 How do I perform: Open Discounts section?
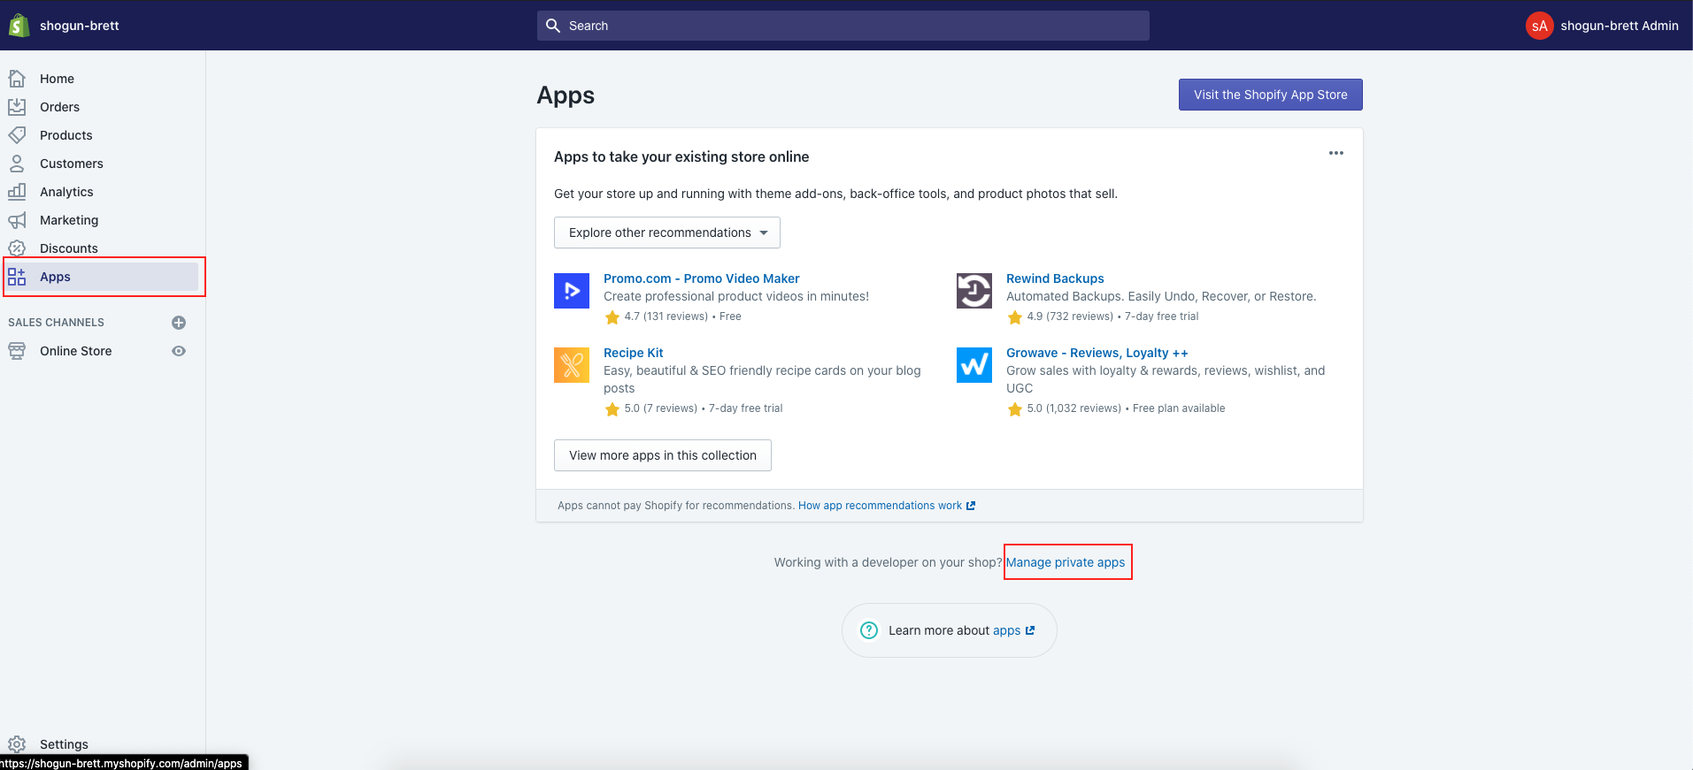(x=69, y=248)
